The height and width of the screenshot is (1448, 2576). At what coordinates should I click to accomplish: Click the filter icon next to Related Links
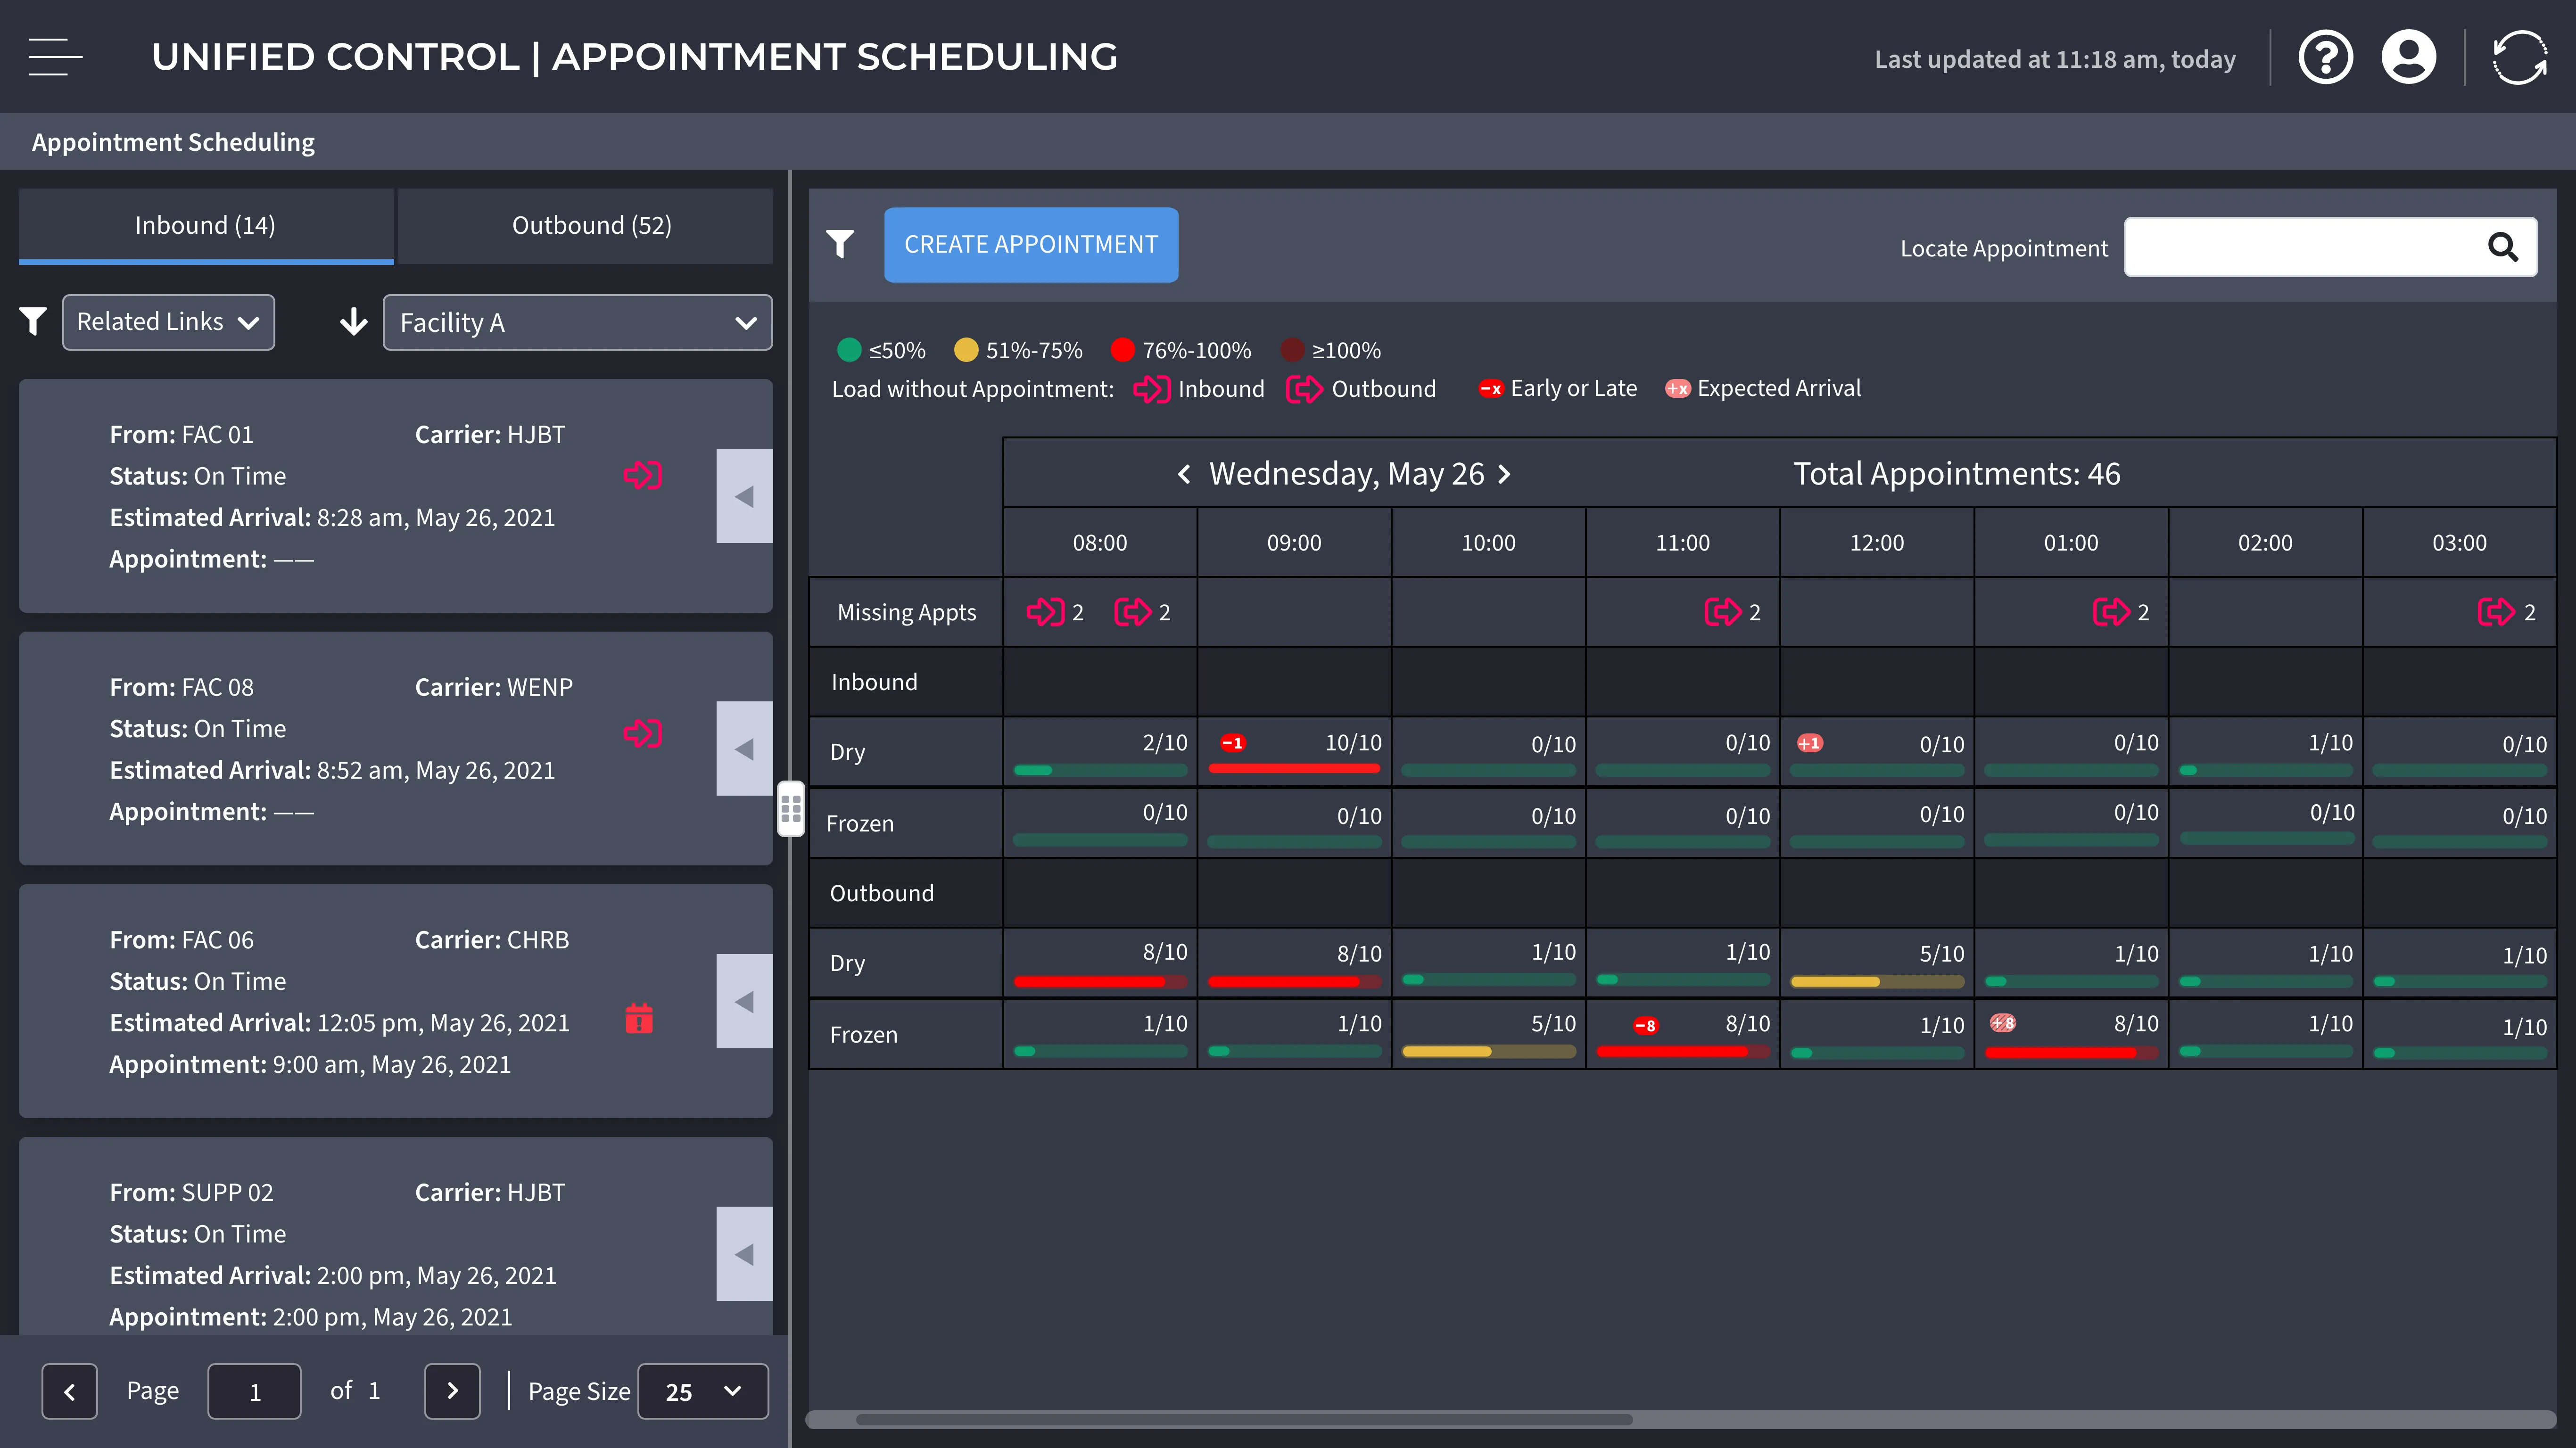point(33,322)
